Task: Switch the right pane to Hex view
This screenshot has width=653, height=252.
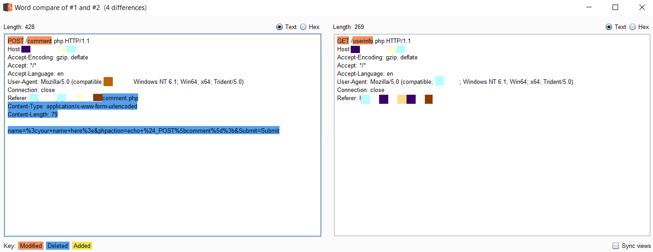Action: (x=633, y=27)
